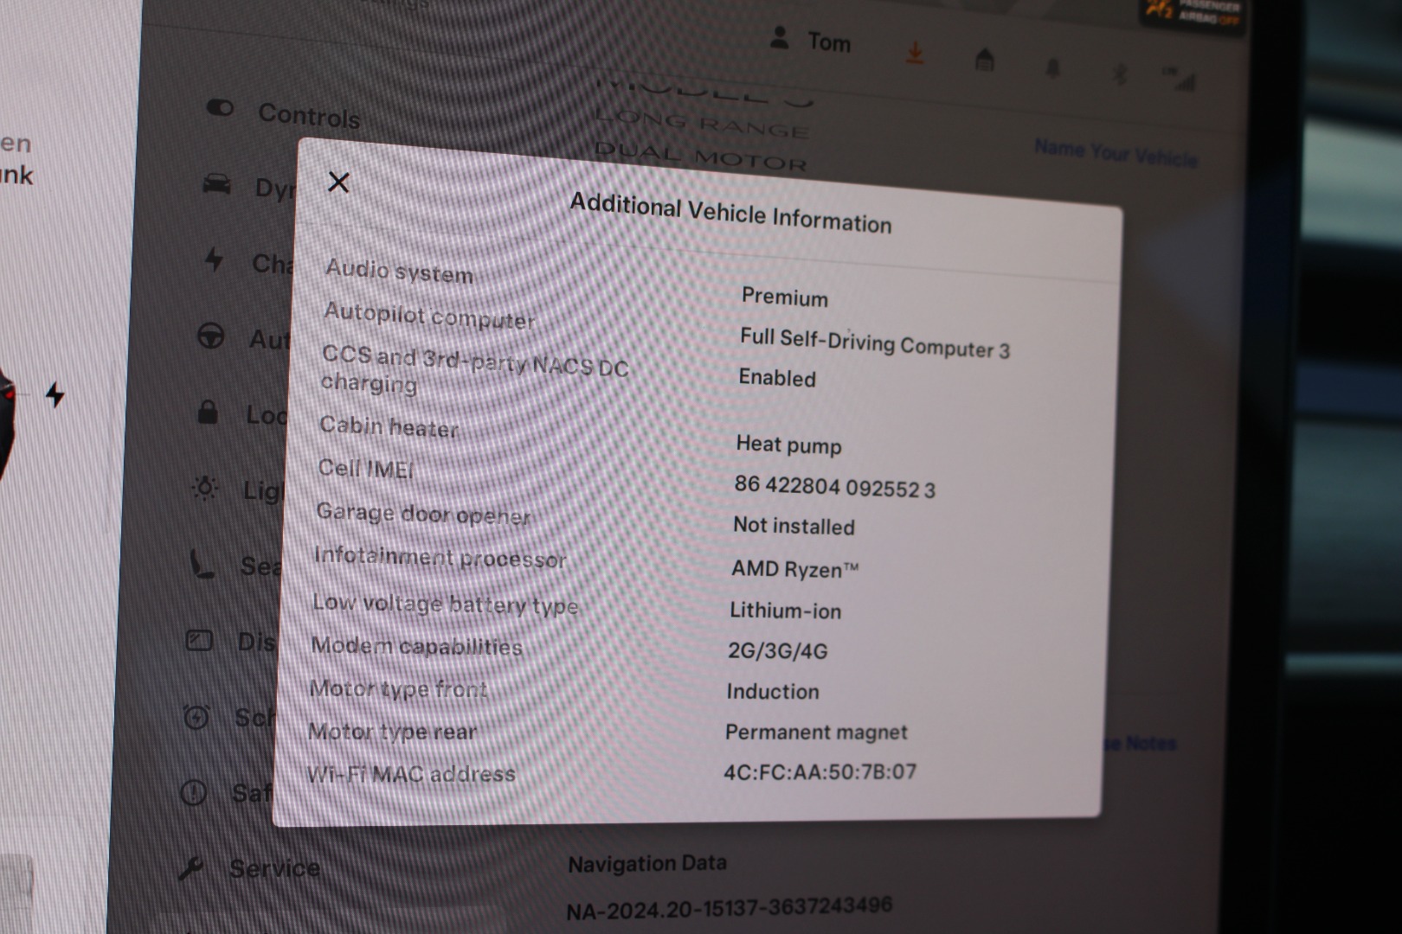
Task: Click the Autopilot steering wheel icon
Action: coord(210,336)
